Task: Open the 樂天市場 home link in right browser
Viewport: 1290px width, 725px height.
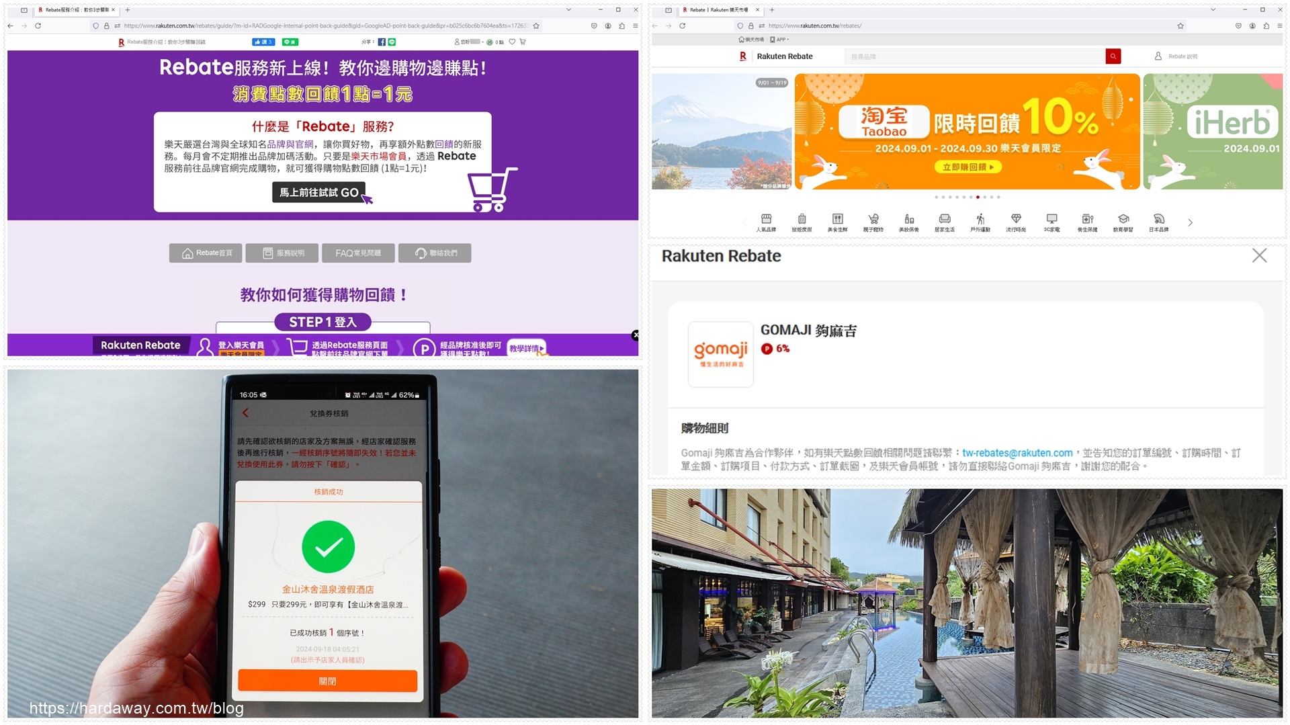Action: (x=750, y=40)
